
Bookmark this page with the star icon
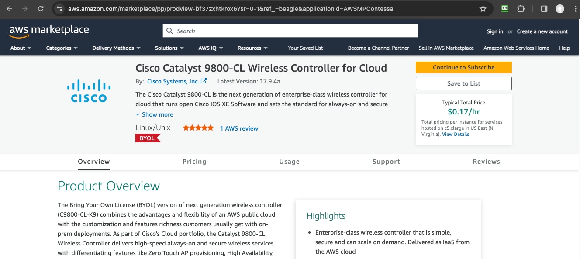click(x=483, y=9)
